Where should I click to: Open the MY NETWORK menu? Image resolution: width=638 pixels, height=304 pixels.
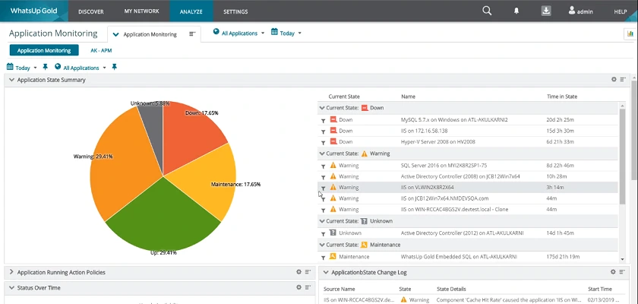pos(141,11)
